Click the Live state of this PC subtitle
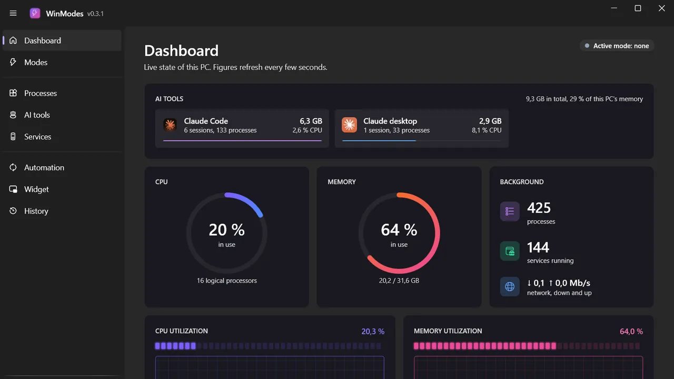 [x=236, y=67]
